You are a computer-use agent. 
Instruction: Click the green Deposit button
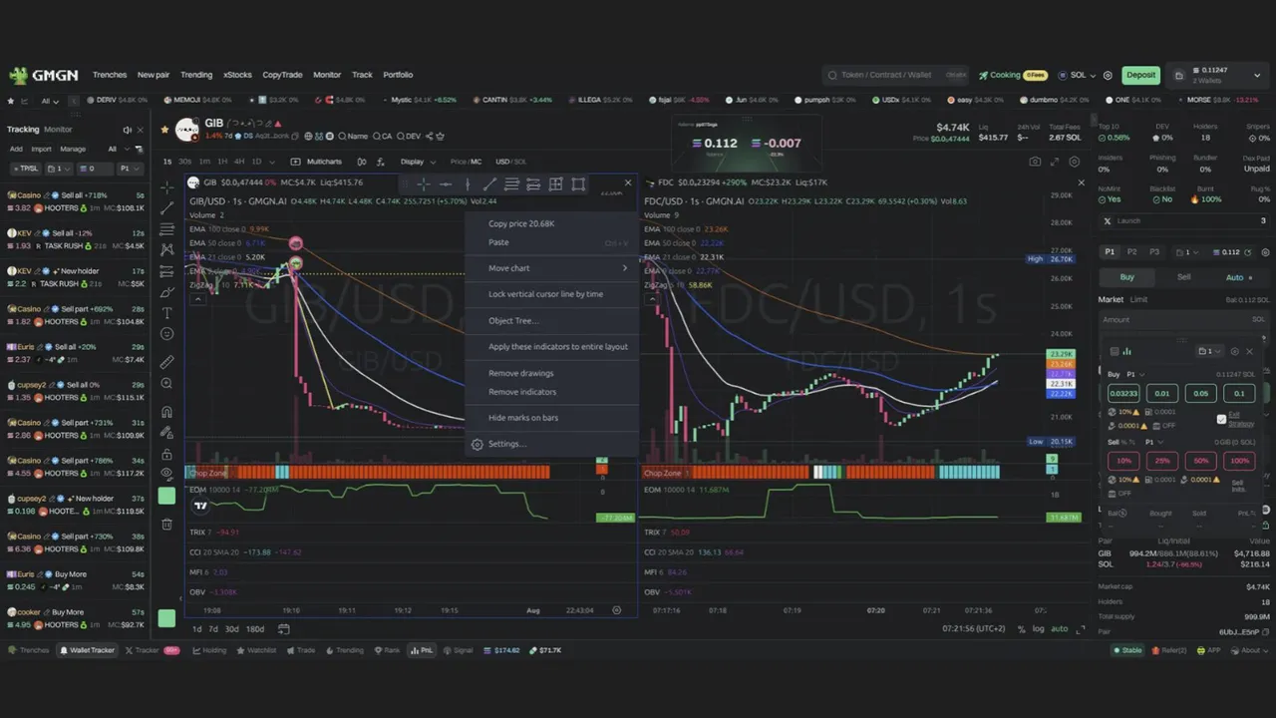click(1140, 75)
